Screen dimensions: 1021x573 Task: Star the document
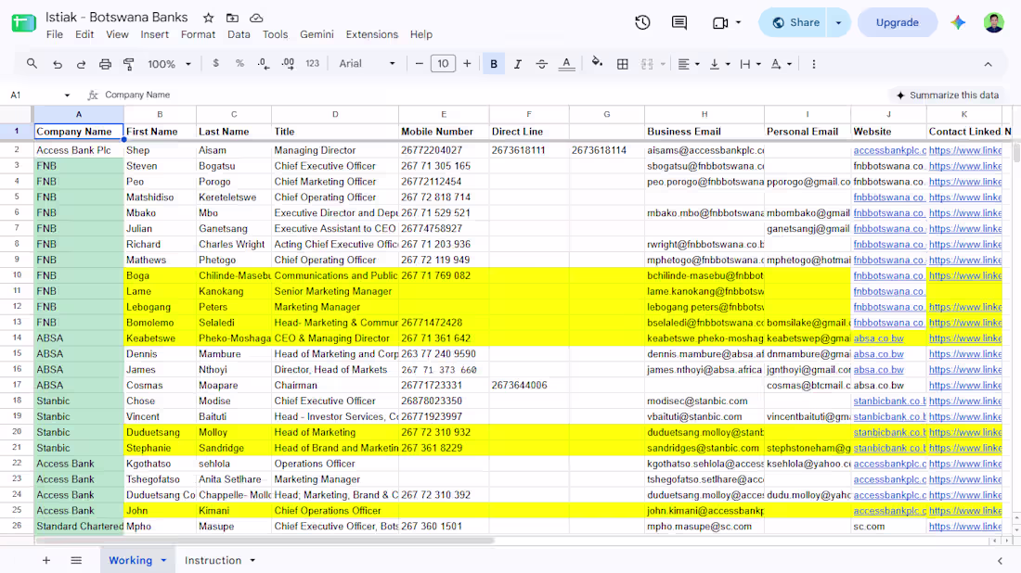tap(208, 18)
